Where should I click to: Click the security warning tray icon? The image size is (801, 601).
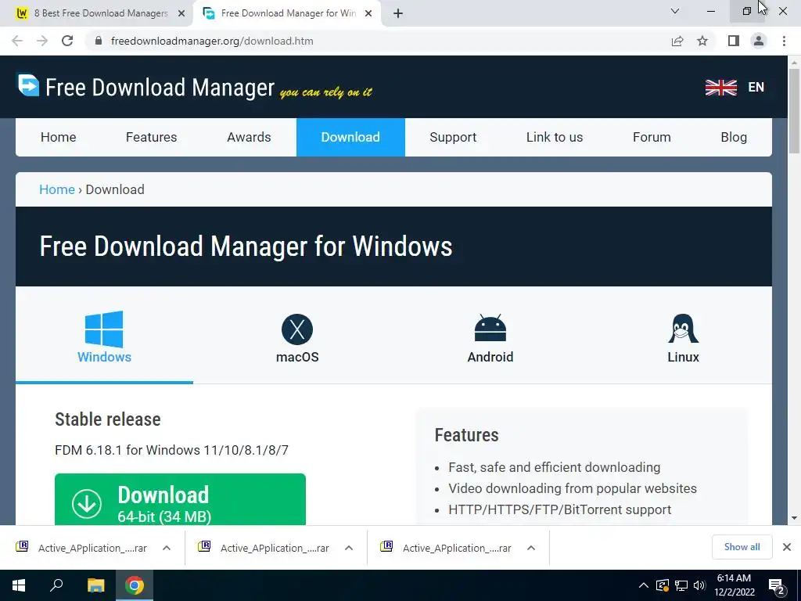(663, 585)
